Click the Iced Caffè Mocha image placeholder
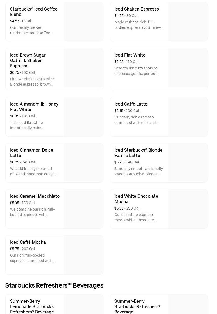This screenshot has width=217, height=314. click(84, 255)
